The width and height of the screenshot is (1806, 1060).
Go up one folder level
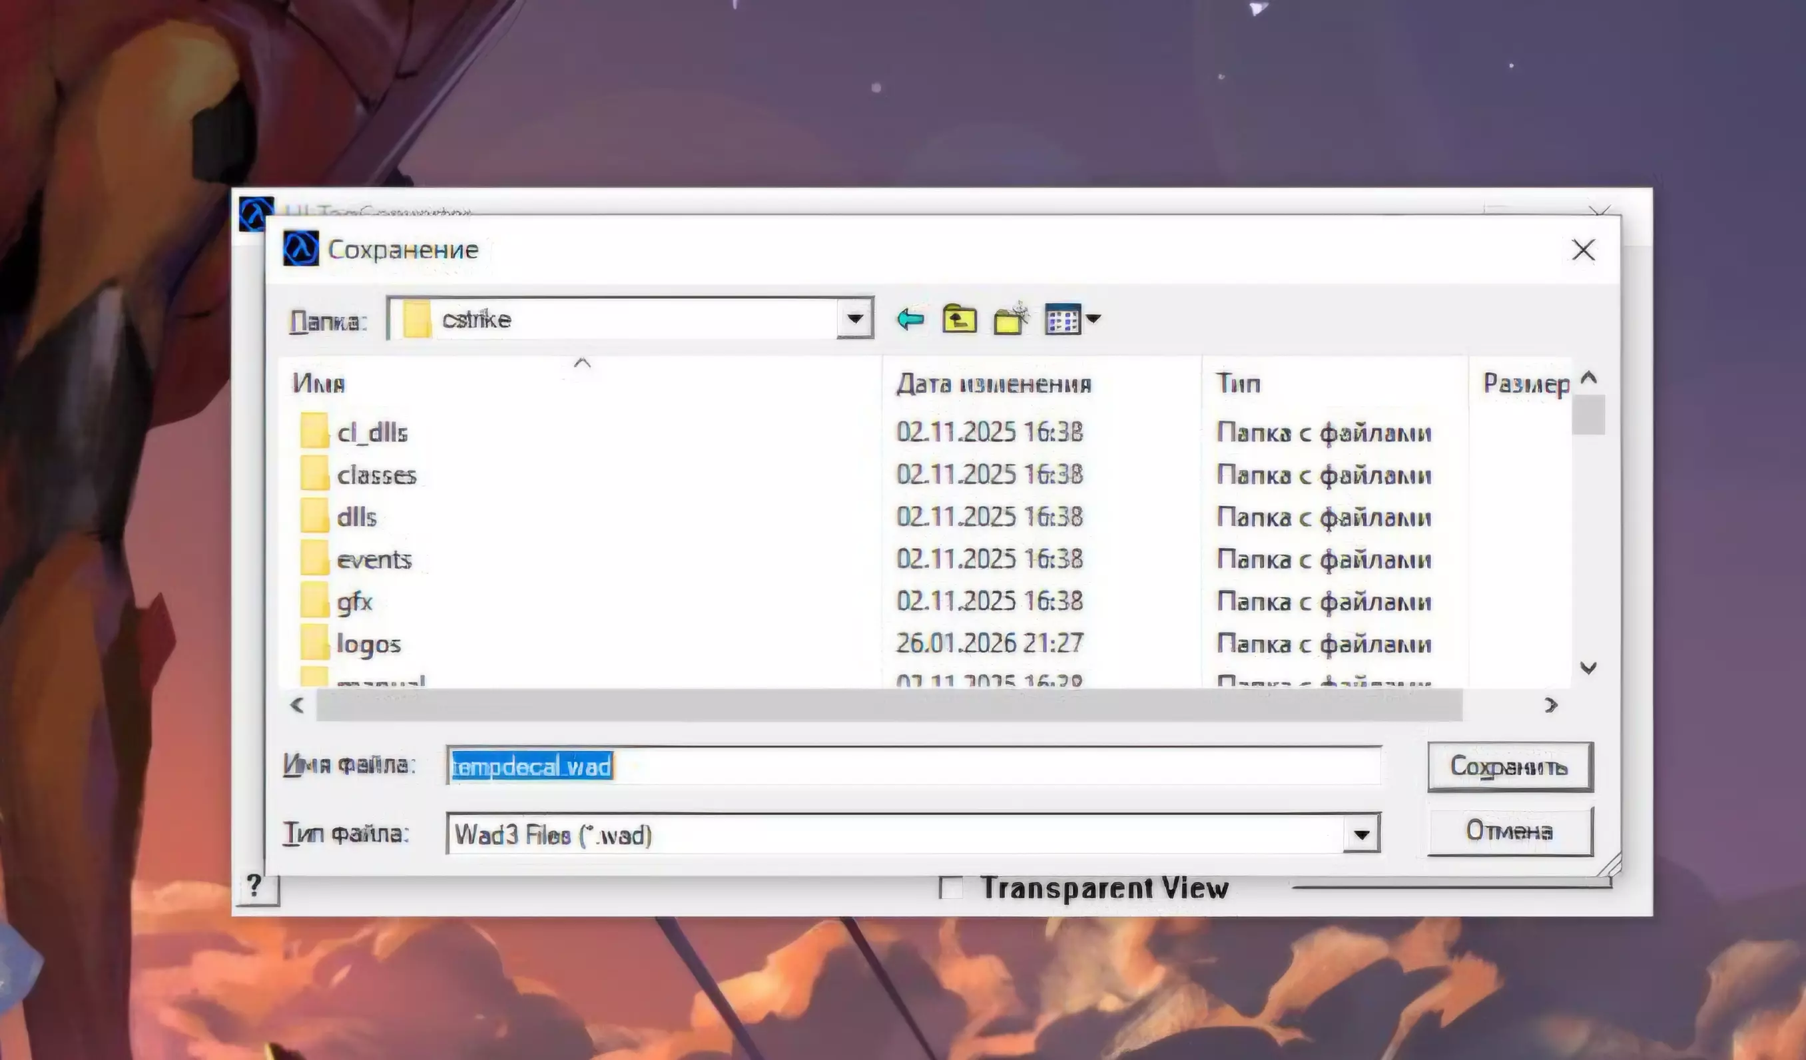click(960, 318)
